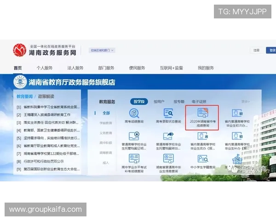Click the 登录 button

click(271, 50)
